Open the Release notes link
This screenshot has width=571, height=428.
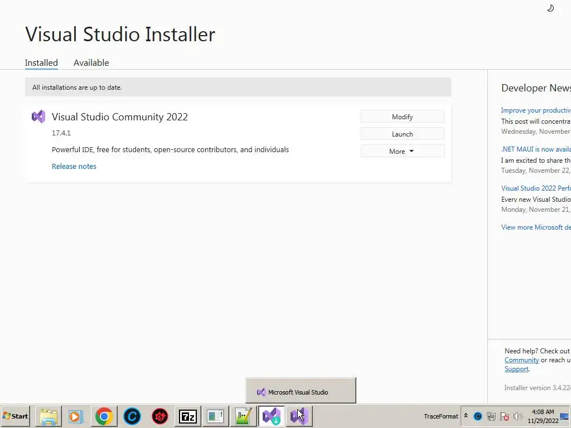click(x=74, y=166)
